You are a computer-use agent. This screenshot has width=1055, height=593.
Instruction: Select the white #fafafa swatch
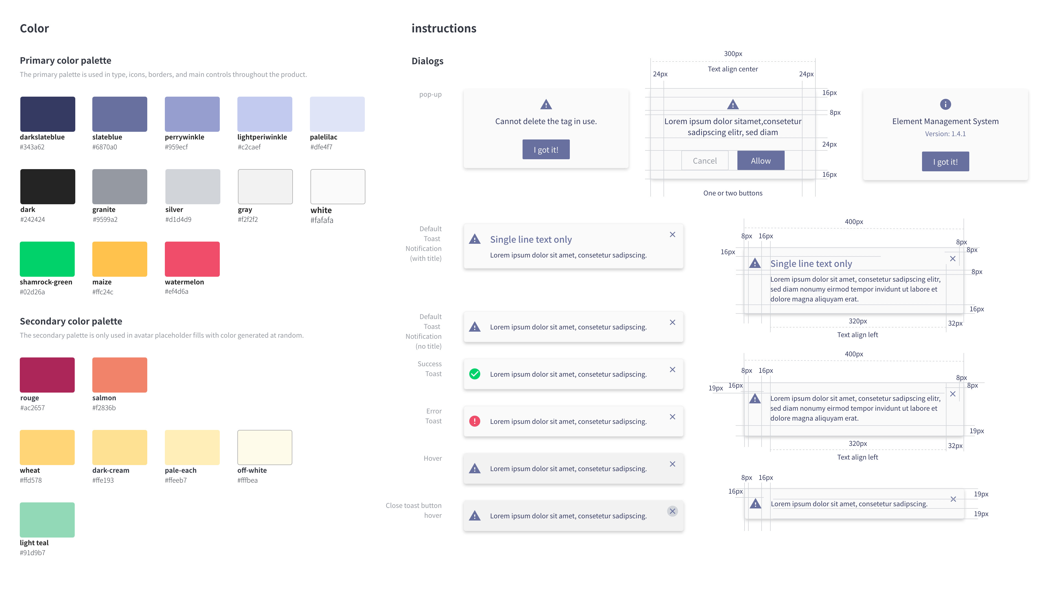click(x=337, y=187)
